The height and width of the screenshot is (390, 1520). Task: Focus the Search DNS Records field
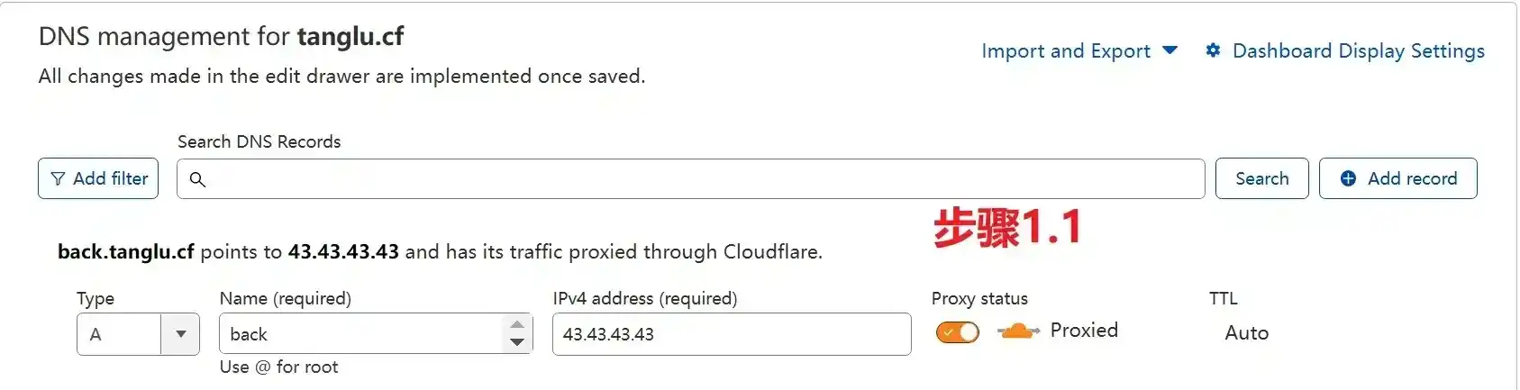pos(690,179)
